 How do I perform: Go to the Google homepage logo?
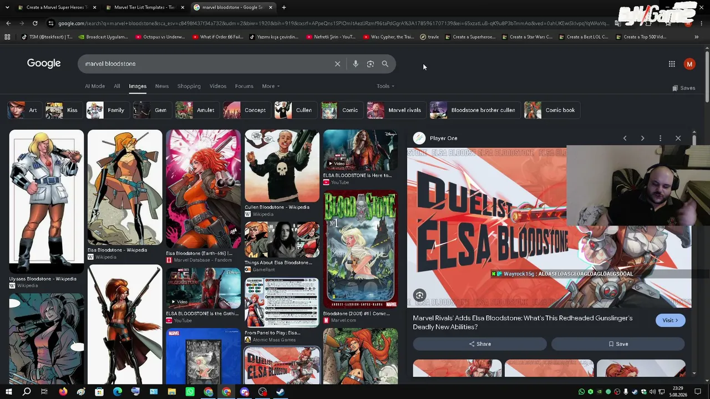(x=44, y=63)
